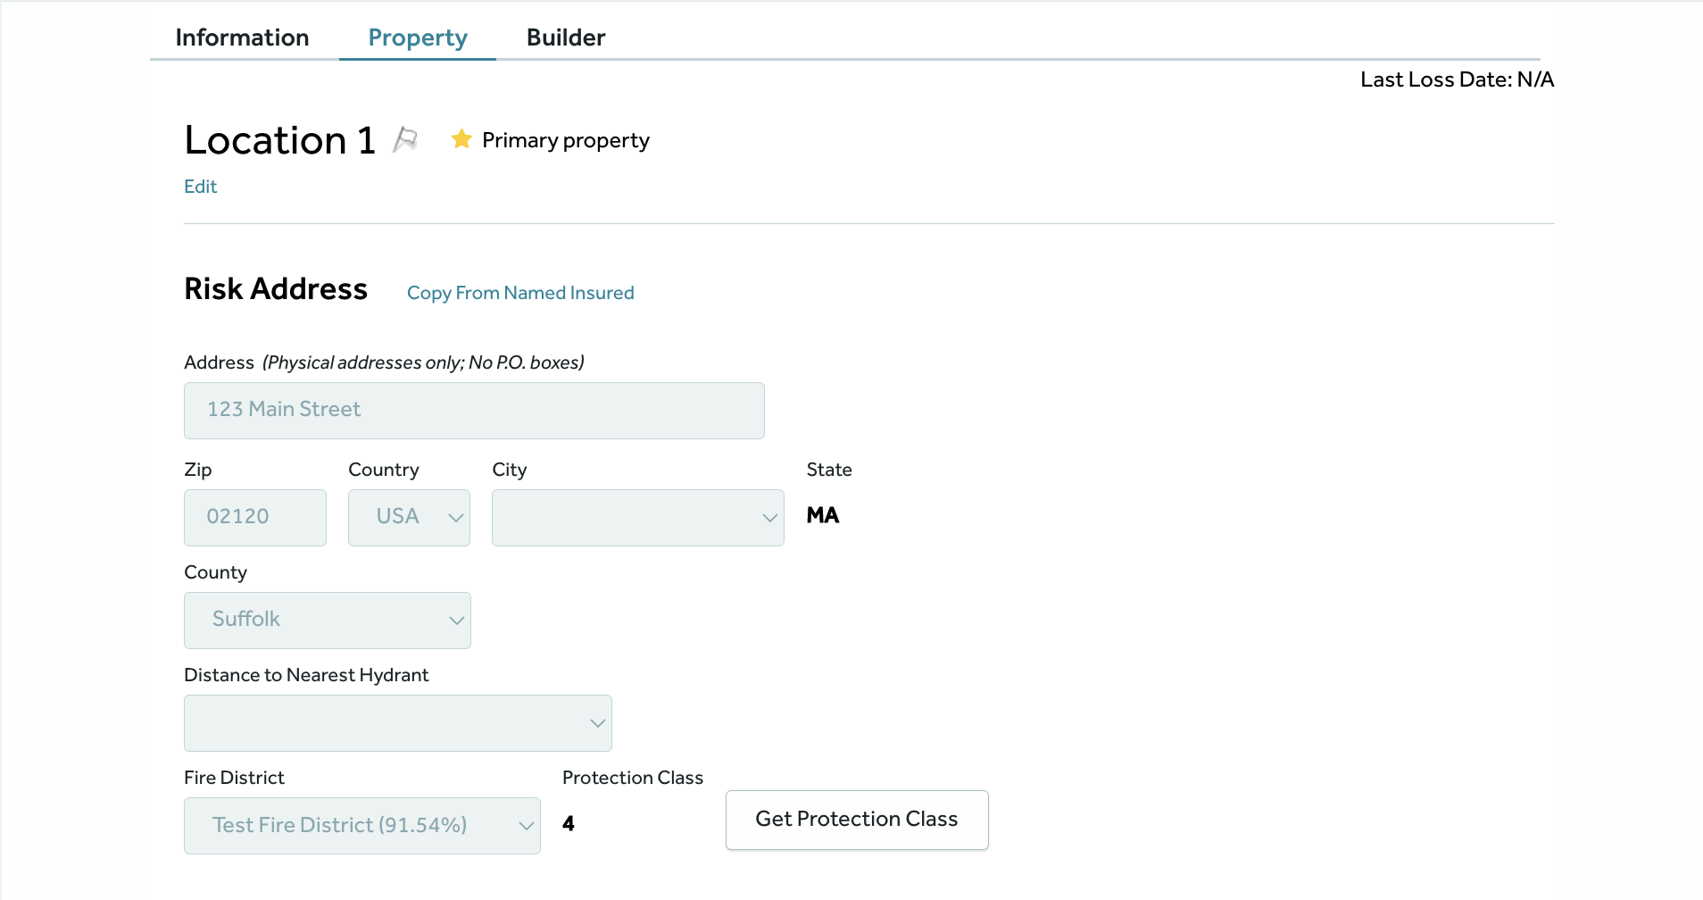Open the Fire District dropdown

362,826
